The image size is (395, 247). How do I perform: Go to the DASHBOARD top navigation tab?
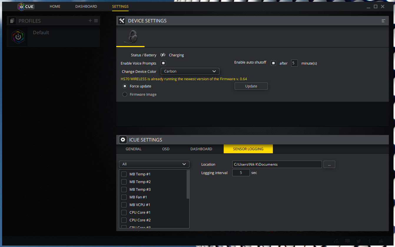coord(86,6)
